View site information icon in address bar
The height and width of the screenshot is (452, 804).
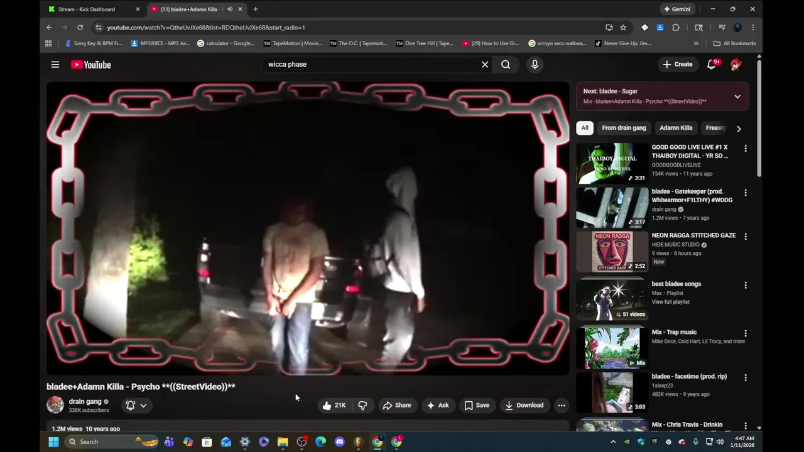pyautogui.click(x=98, y=28)
